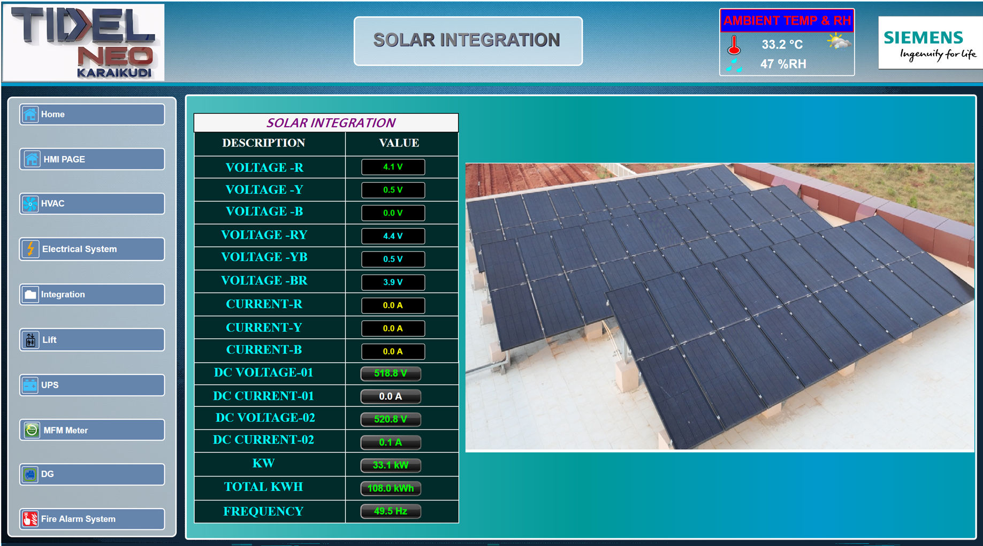Click the SOLAR INTEGRATION title button
Viewport: 983px width, 546px height.
[468, 41]
